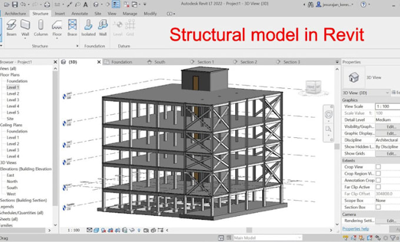
Task: Click Rendering Settings Edit button
Action: [x=388, y=221]
